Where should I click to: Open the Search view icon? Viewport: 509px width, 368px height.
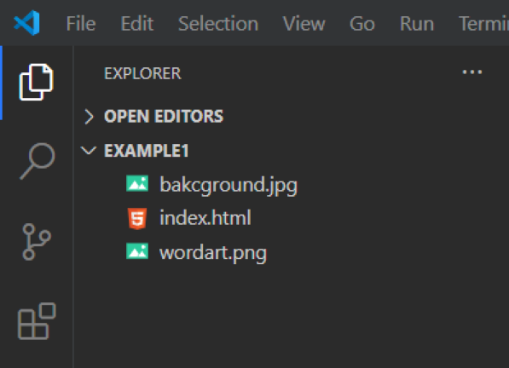[x=38, y=161]
